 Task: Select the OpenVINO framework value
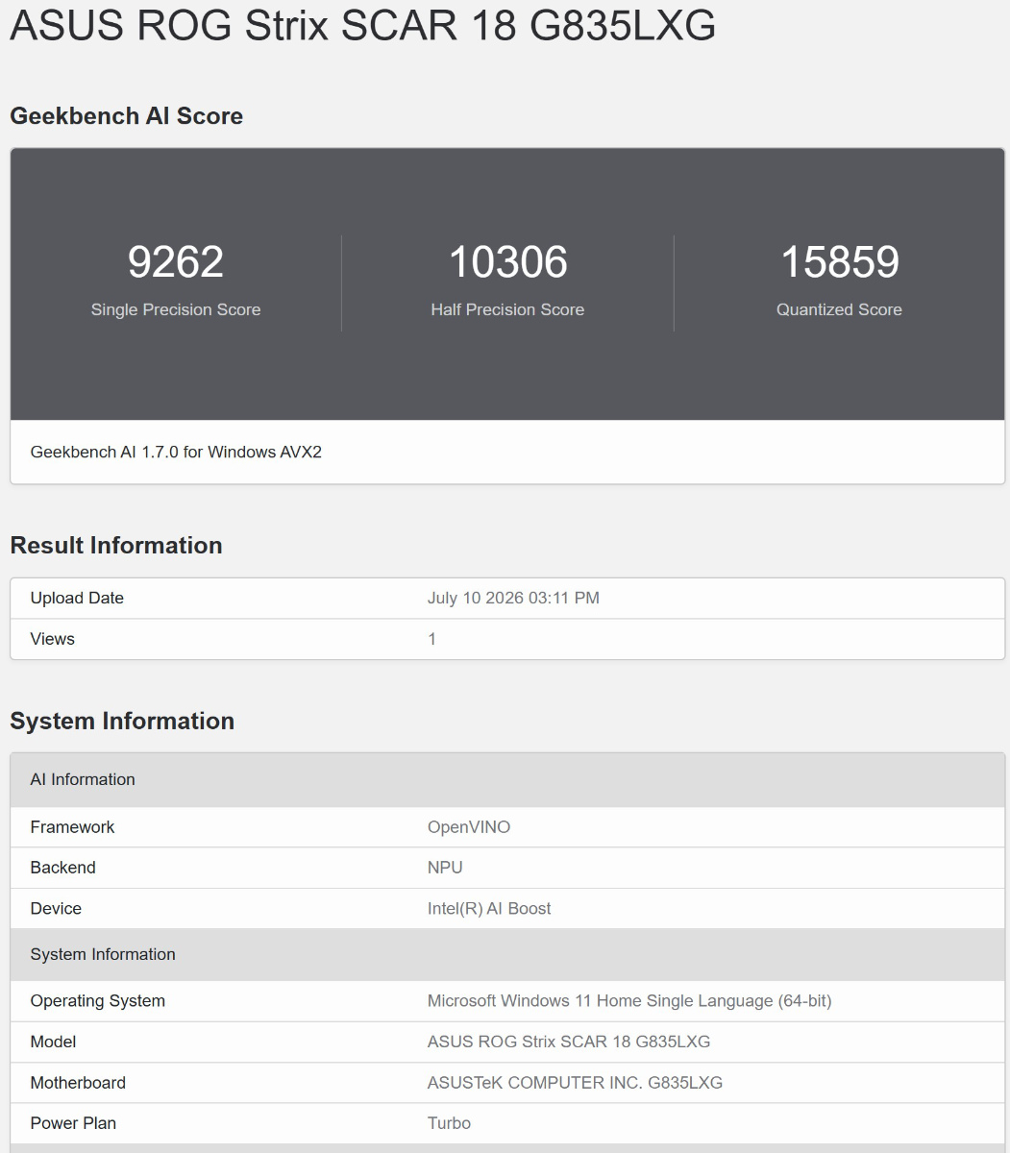pyautogui.click(x=469, y=827)
